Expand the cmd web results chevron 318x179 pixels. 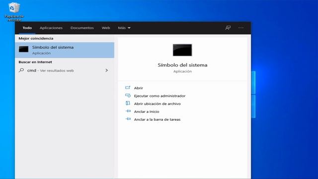pyautogui.click(x=107, y=70)
